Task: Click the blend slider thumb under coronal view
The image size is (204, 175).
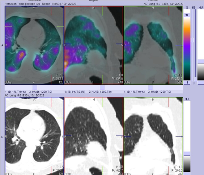Action: (151, 87)
